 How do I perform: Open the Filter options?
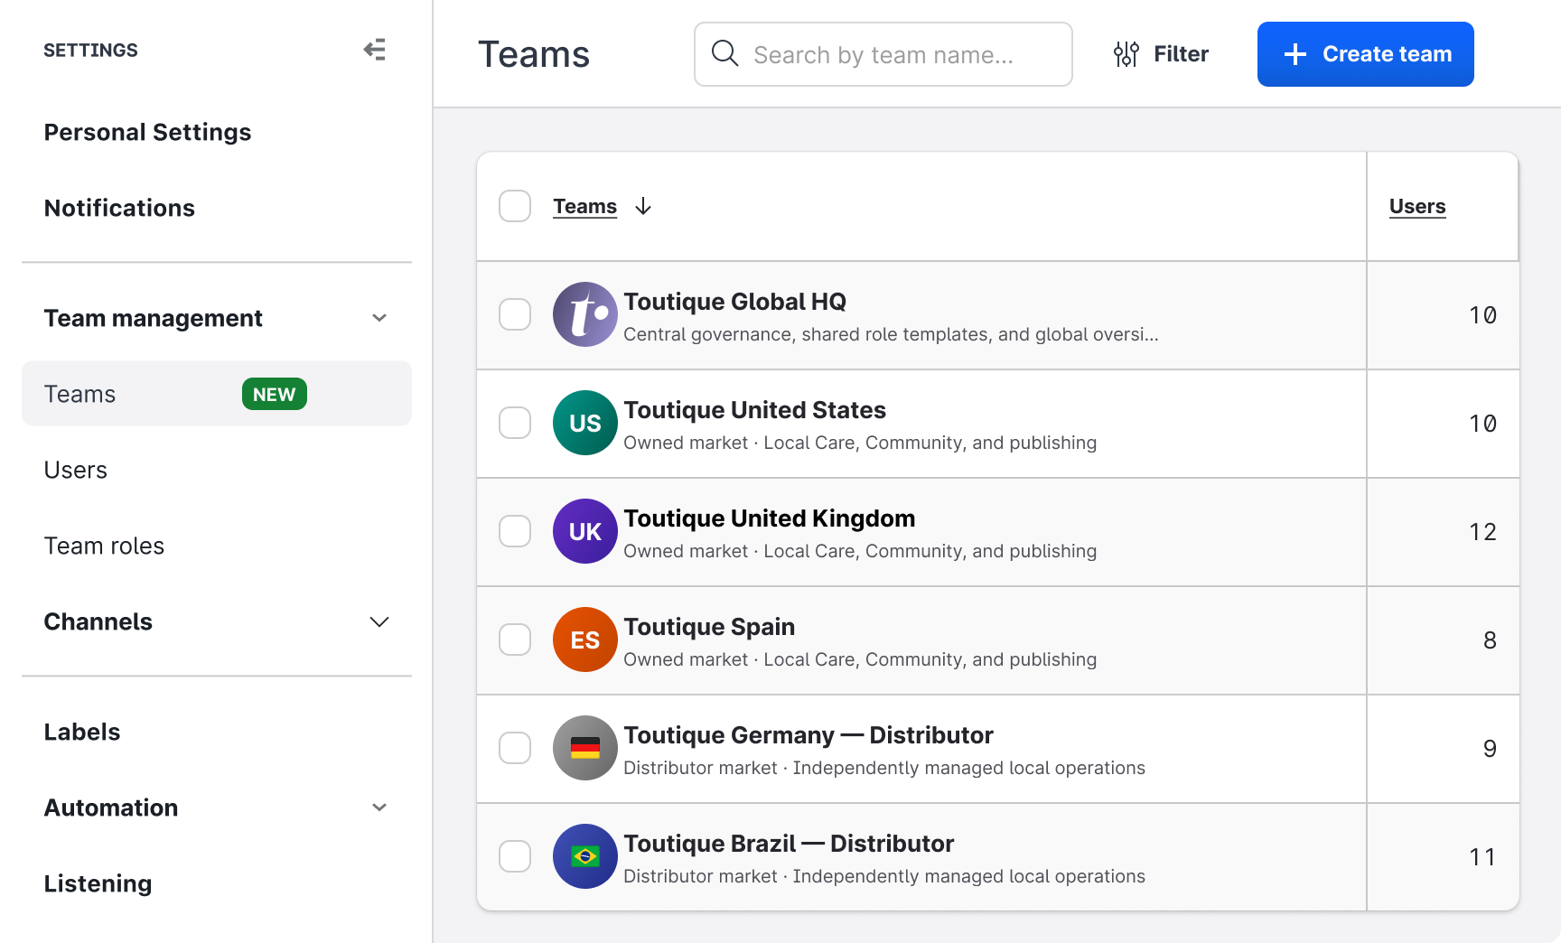(x=1162, y=54)
